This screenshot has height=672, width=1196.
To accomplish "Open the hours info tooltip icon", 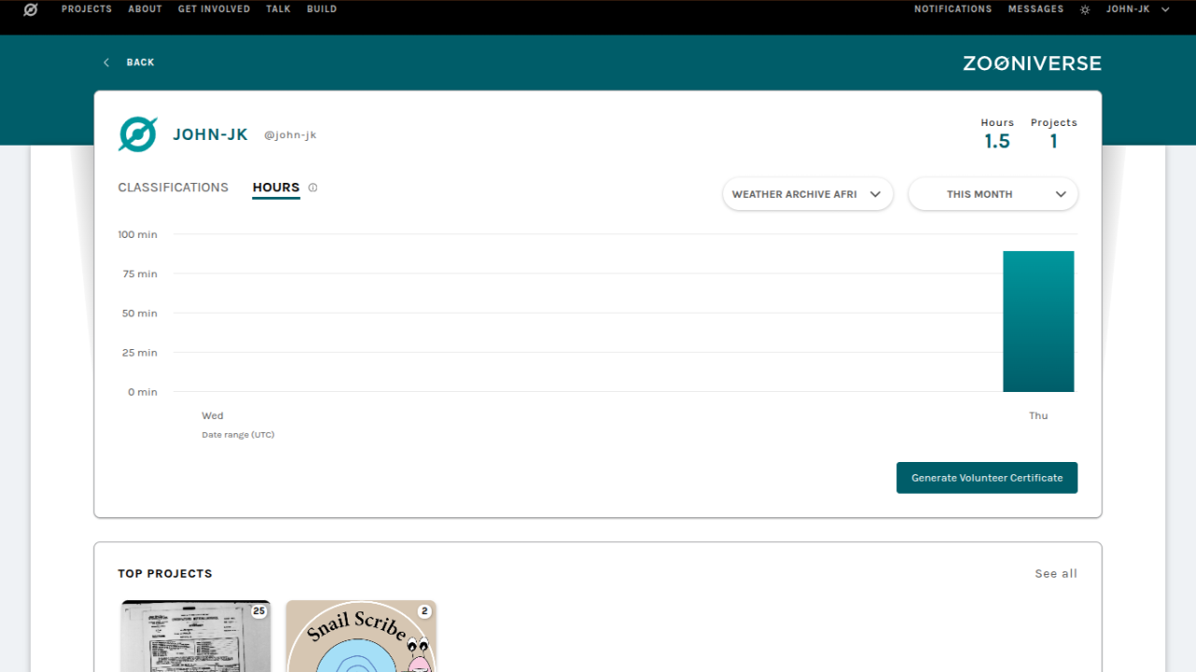I will click(313, 188).
